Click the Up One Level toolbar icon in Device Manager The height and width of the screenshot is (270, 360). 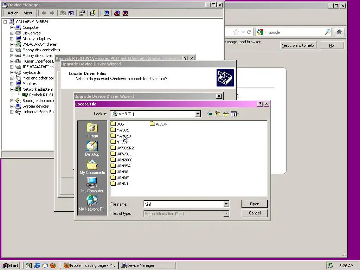pyautogui.click(x=63, y=13)
